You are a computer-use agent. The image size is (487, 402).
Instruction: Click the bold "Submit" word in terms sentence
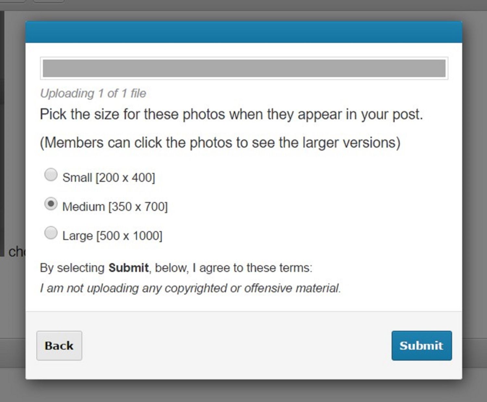coord(129,268)
